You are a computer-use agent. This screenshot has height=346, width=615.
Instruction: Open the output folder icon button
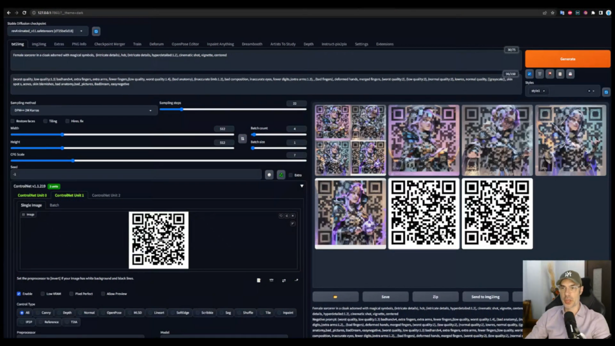pyautogui.click(x=335, y=297)
